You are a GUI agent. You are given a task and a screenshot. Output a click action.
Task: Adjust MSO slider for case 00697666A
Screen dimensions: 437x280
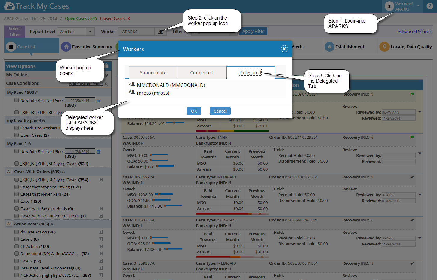(x=159, y=155)
